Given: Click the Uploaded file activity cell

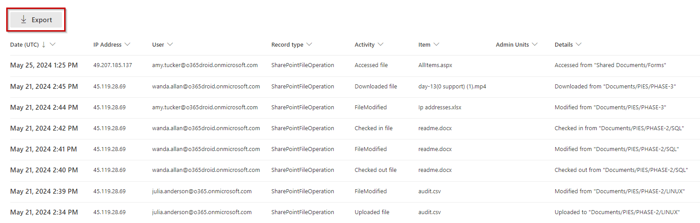Looking at the screenshot, I should point(372,212).
